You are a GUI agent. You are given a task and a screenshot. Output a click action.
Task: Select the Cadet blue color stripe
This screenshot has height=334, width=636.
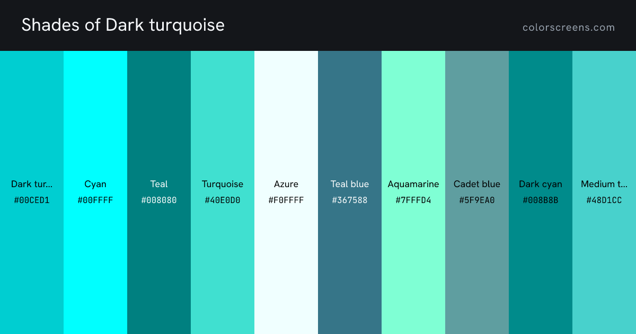(477, 192)
